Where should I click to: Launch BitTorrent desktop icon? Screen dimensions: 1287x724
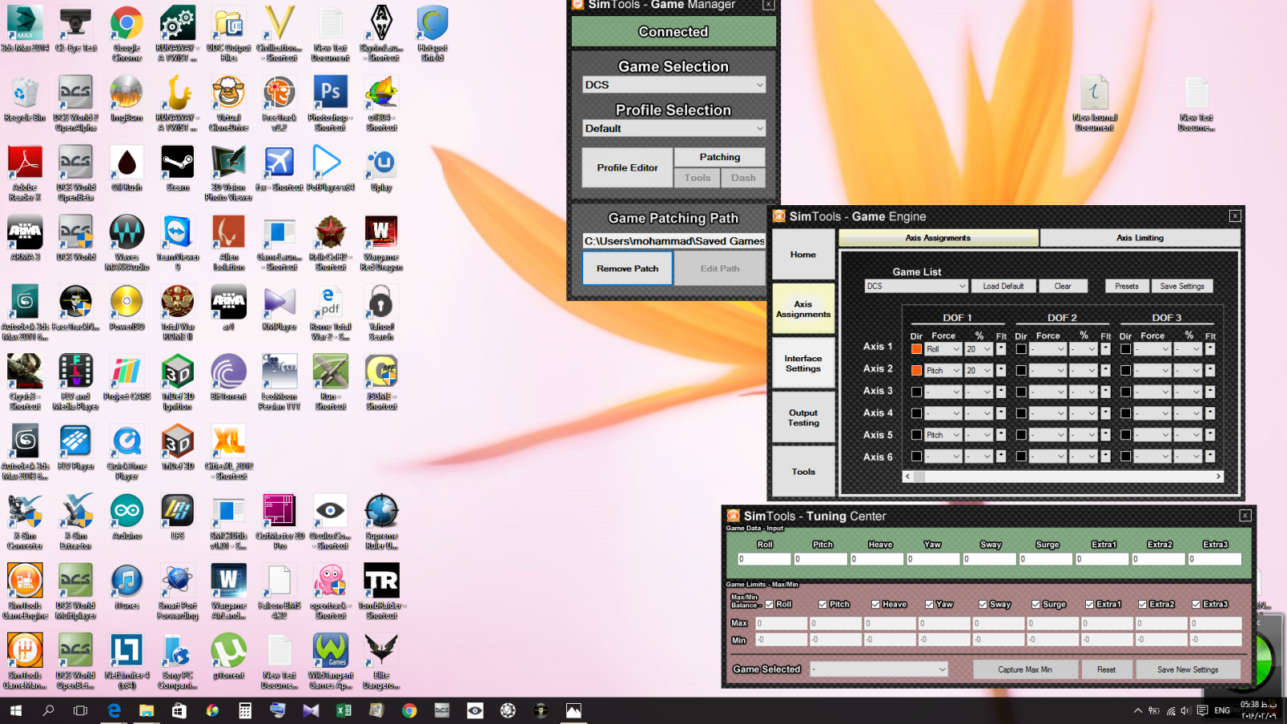(228, 378)
